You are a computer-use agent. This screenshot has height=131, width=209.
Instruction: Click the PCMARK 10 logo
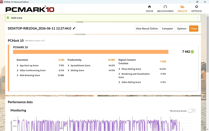30,9
